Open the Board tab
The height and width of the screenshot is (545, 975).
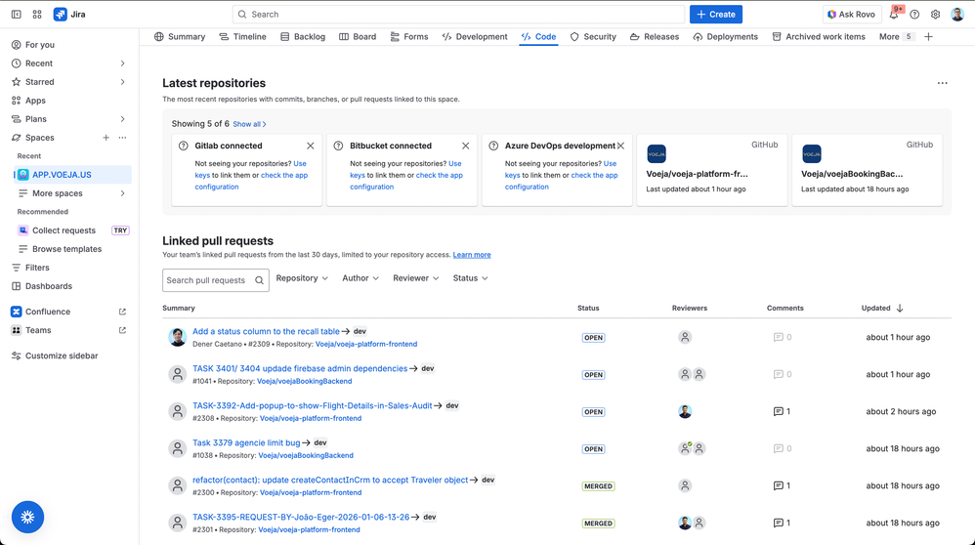358,37
